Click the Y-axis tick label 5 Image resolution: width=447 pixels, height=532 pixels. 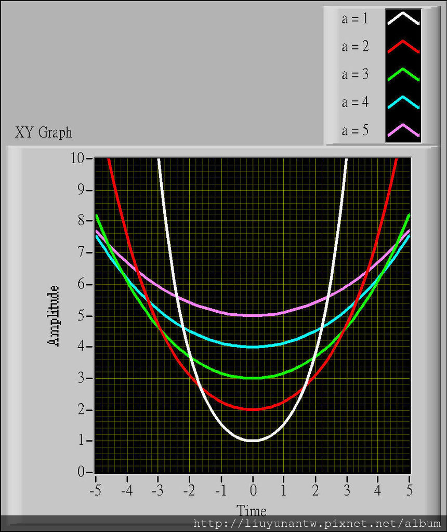81,315
